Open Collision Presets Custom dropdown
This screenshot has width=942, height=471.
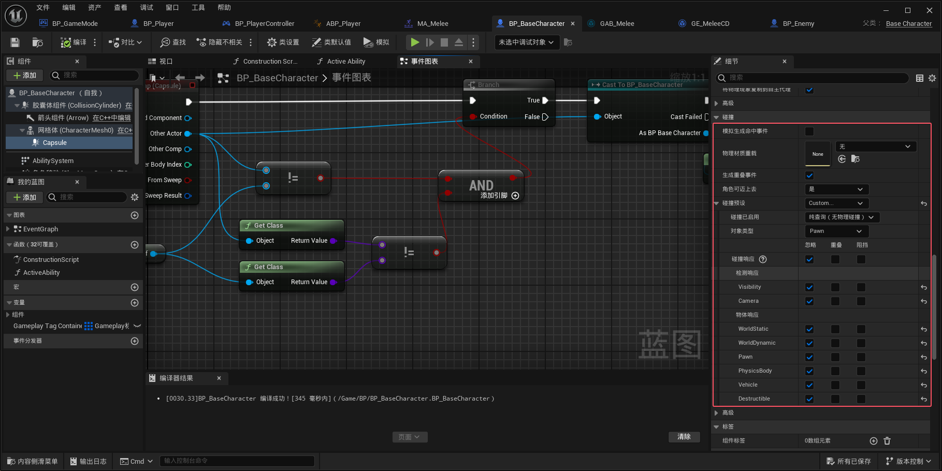point(836,203)
